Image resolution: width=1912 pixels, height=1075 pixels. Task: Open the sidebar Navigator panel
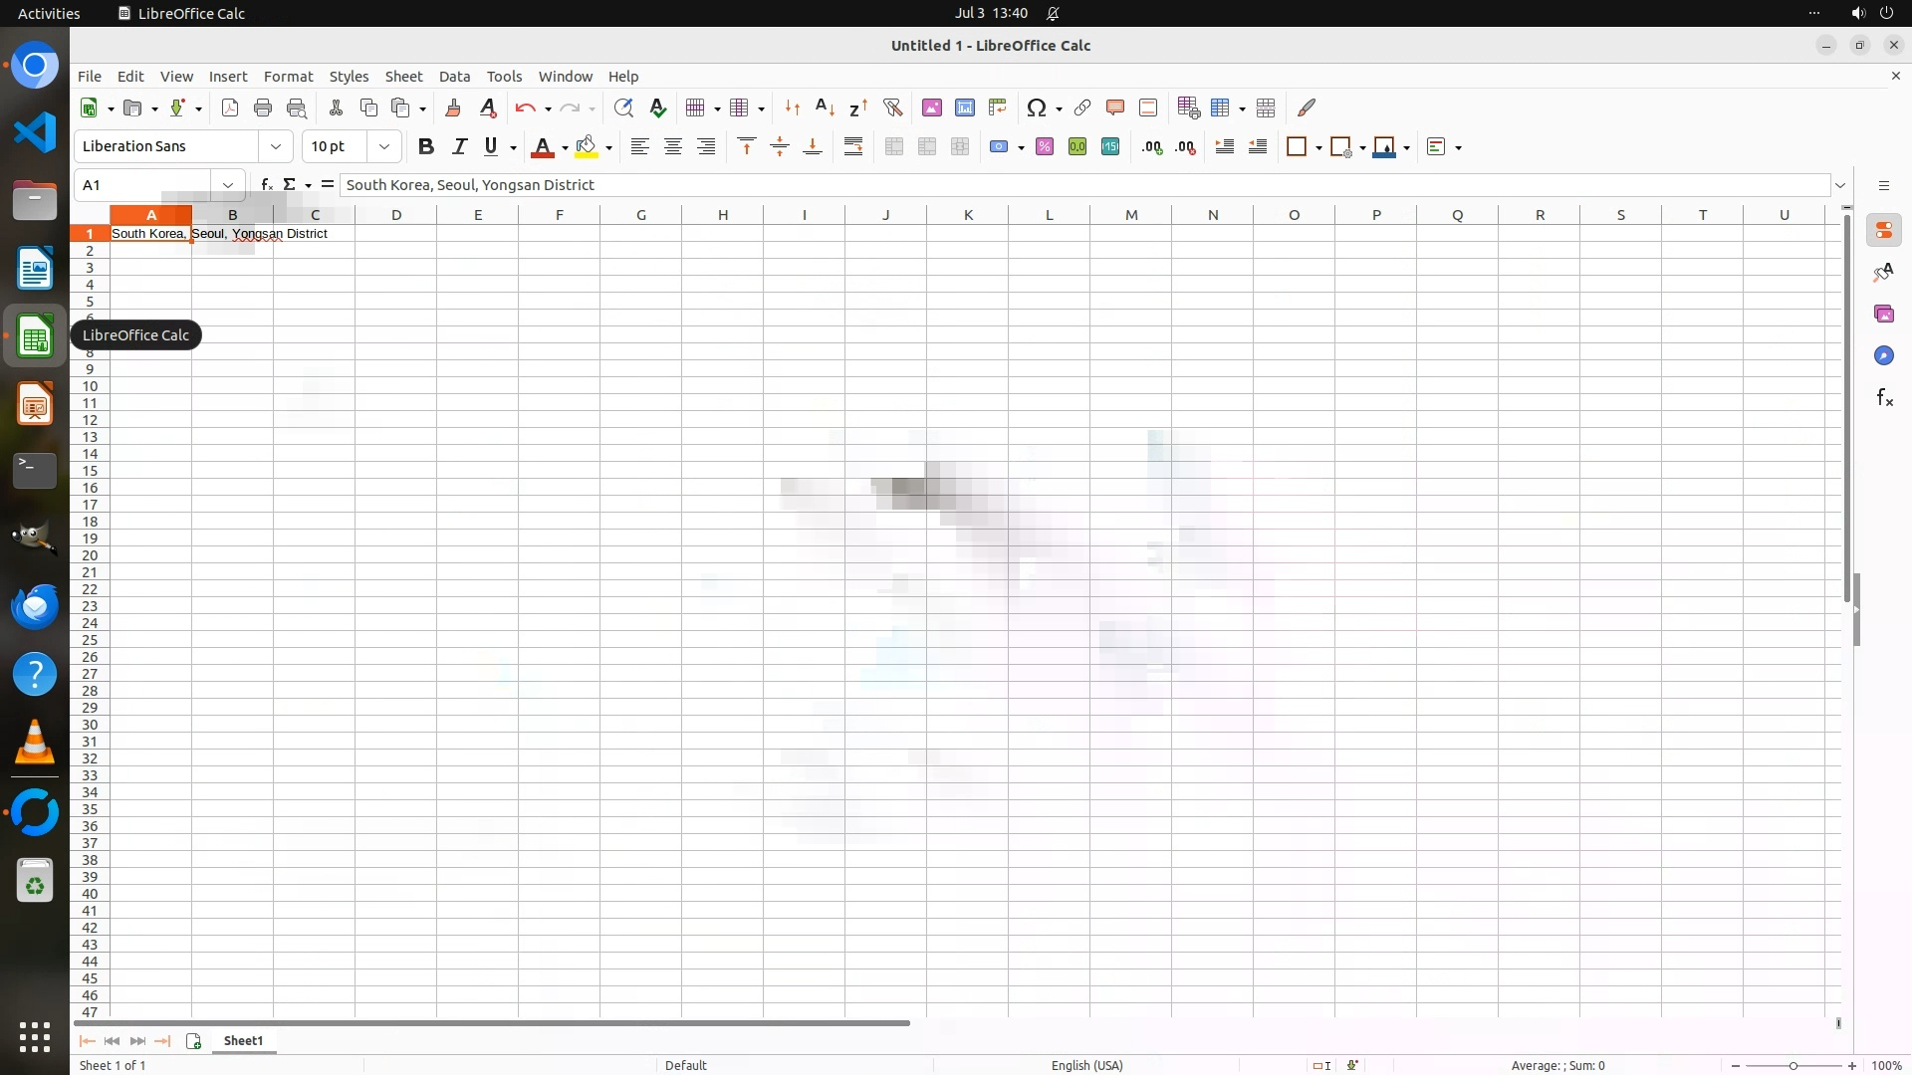click(x=1883, y=355)
